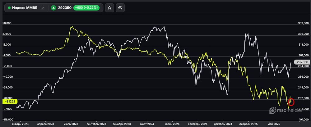Click the 292350 current-price label on right axis
This screenshot has width=311, height=127.
(302, 62)
